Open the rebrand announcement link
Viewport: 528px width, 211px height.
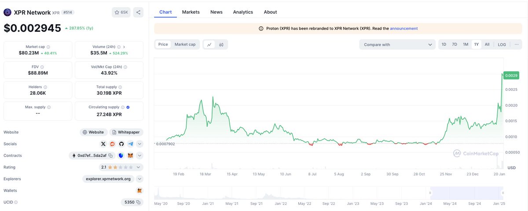pos(404,28)
